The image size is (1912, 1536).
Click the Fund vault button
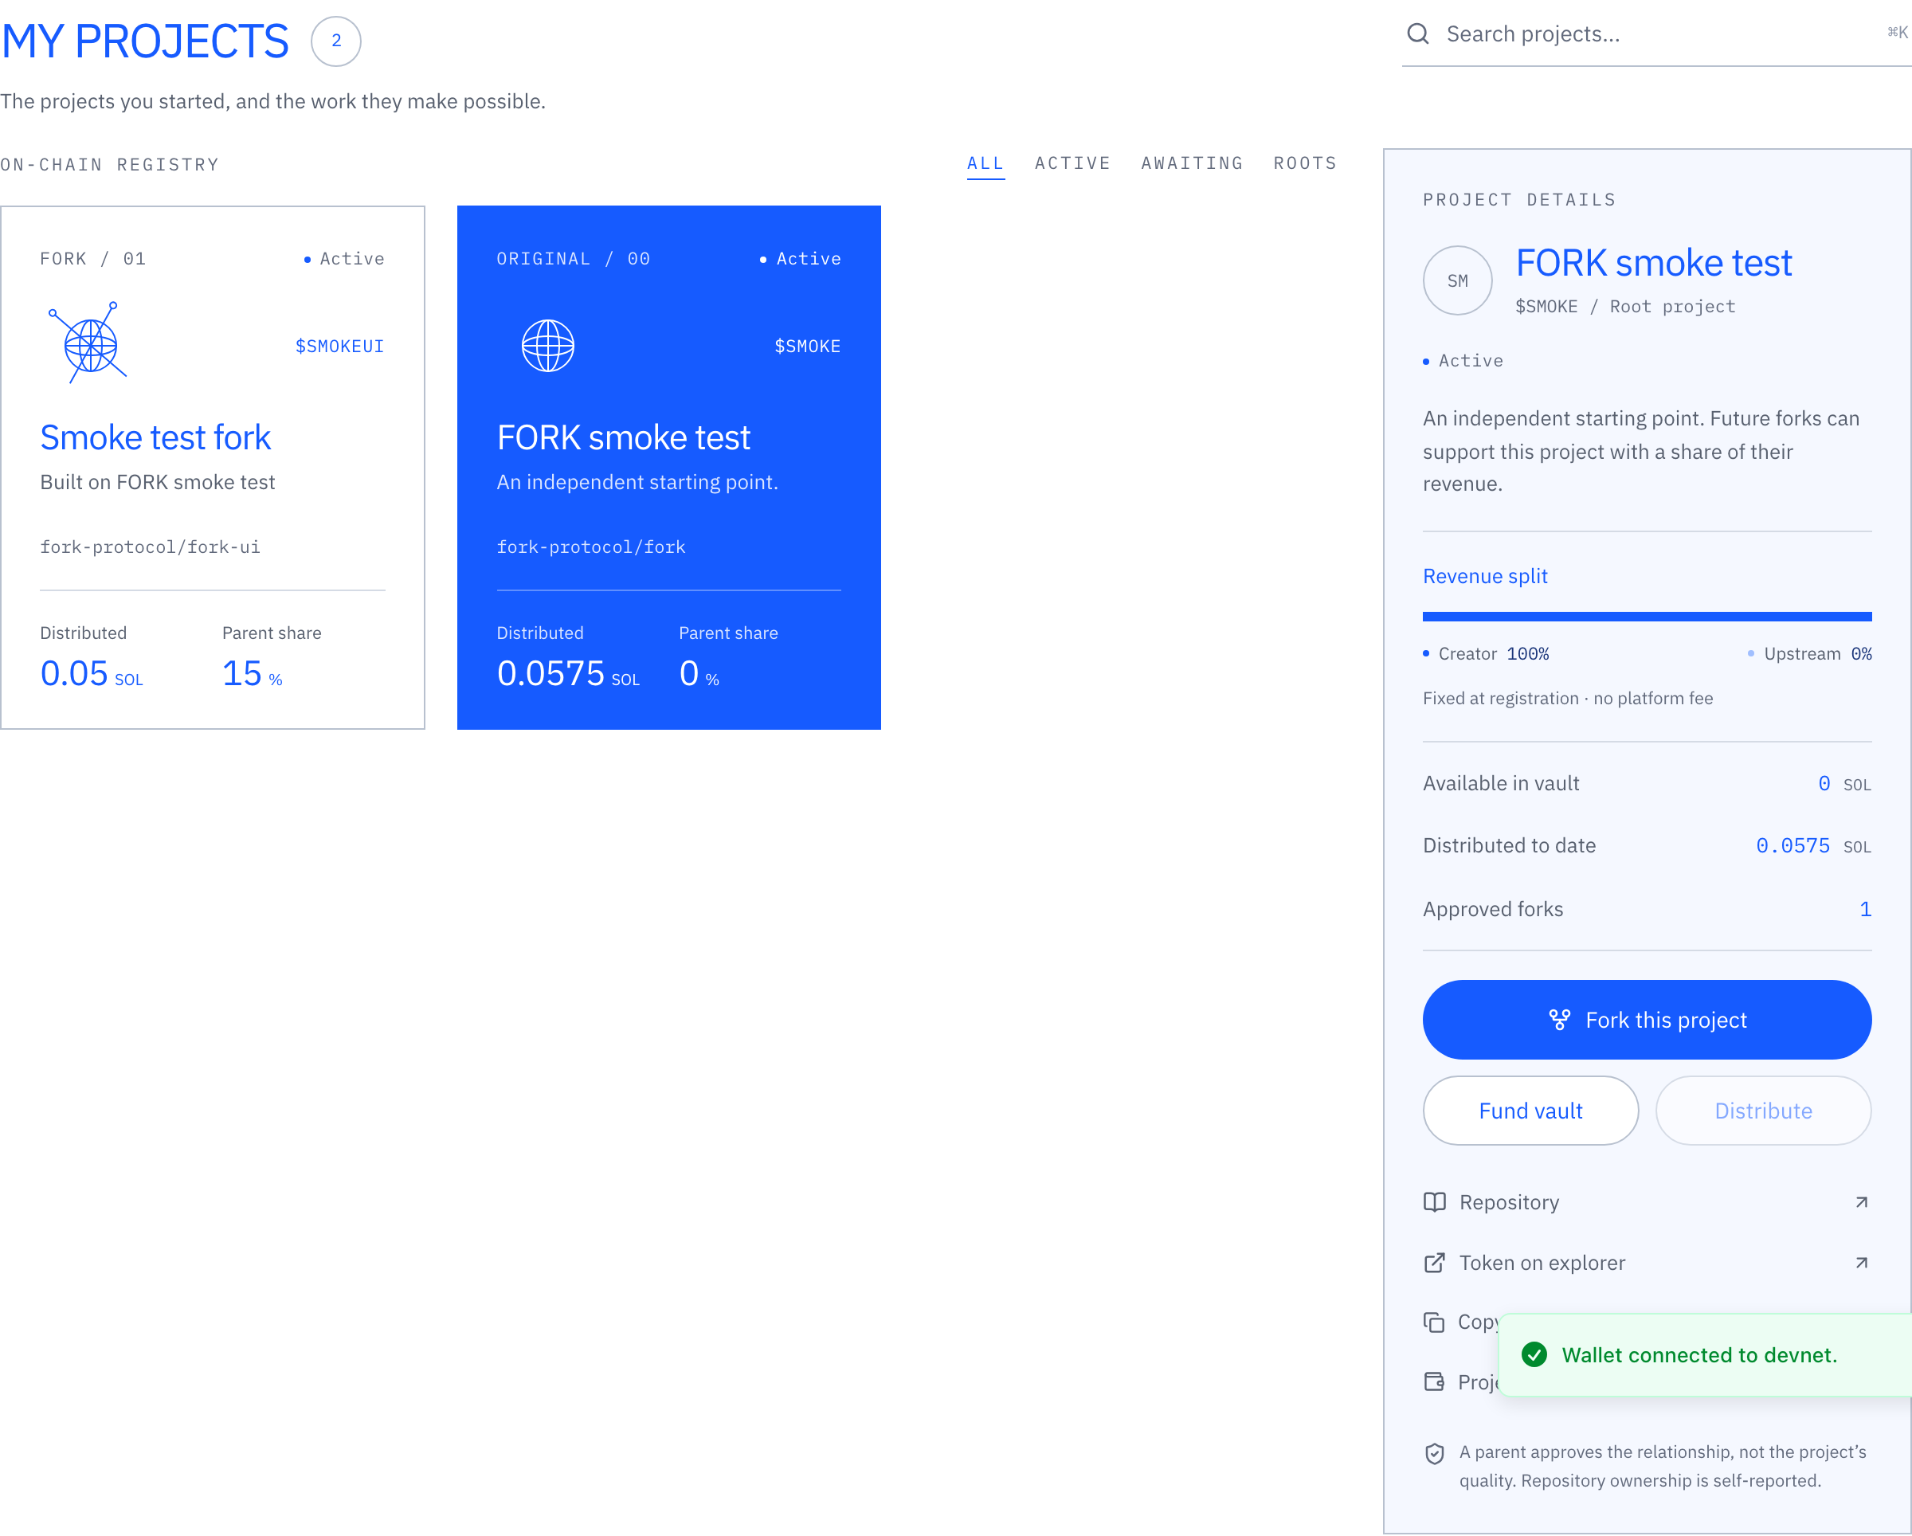point(1530,1111)
